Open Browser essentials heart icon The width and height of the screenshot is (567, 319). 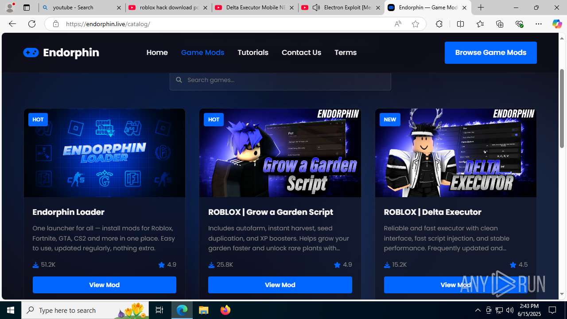pos(519,24)
